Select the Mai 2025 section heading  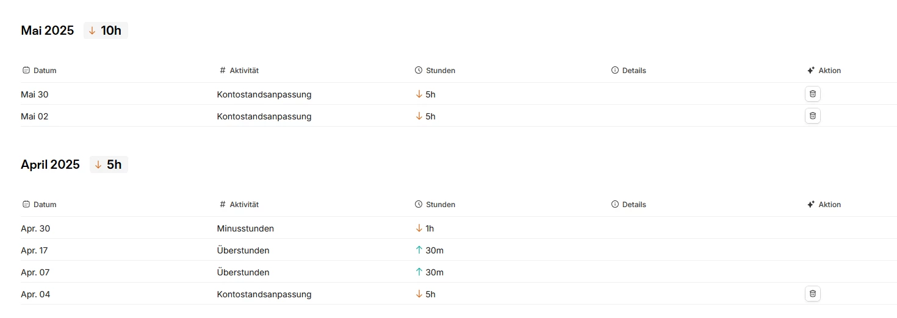pos(48,30)
